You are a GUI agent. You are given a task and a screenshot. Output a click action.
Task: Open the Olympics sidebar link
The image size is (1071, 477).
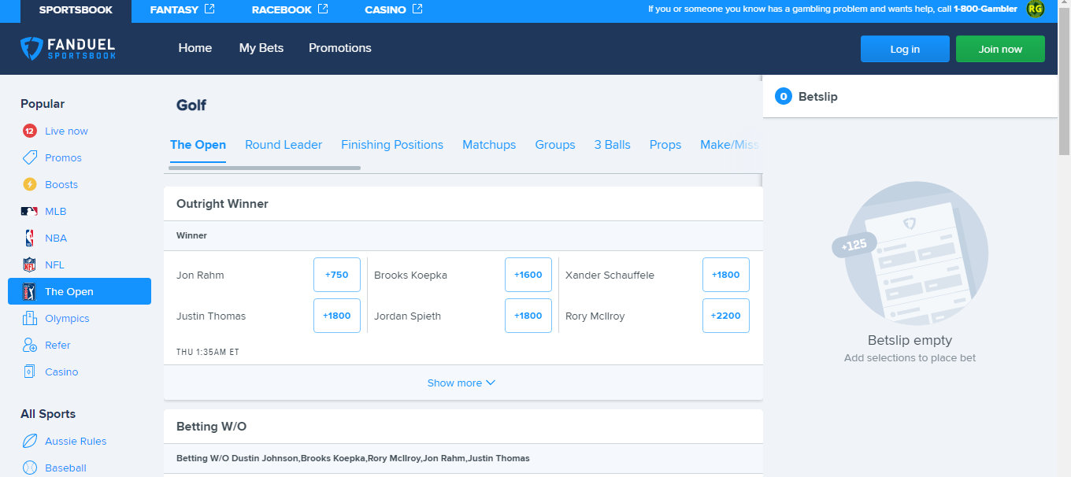pyautogui.click(x=67, y=319)
